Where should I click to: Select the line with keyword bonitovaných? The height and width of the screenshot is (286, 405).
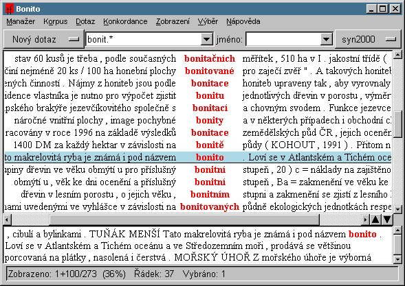pos(198,206)
